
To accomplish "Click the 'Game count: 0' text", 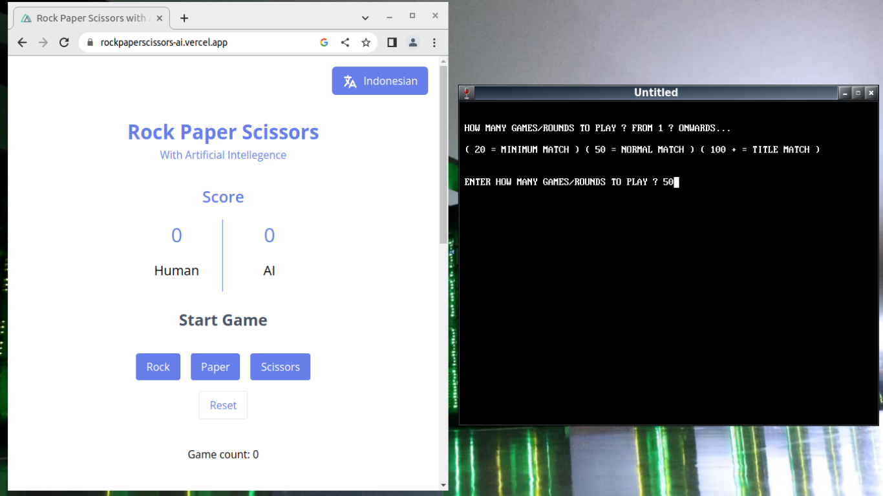I will [223, 455].
